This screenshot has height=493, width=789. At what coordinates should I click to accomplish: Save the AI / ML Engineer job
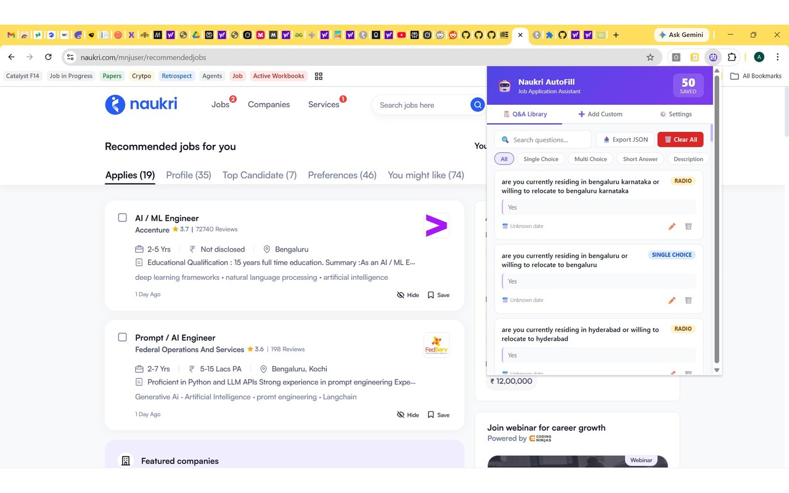click(438, 295)
